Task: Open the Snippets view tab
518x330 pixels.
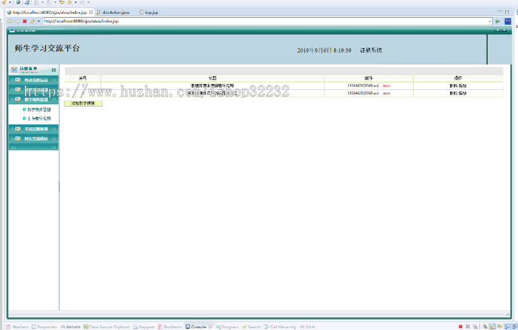Action: (x=144, y=327)
